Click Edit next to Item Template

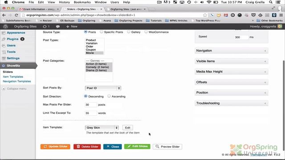(128, 128)
